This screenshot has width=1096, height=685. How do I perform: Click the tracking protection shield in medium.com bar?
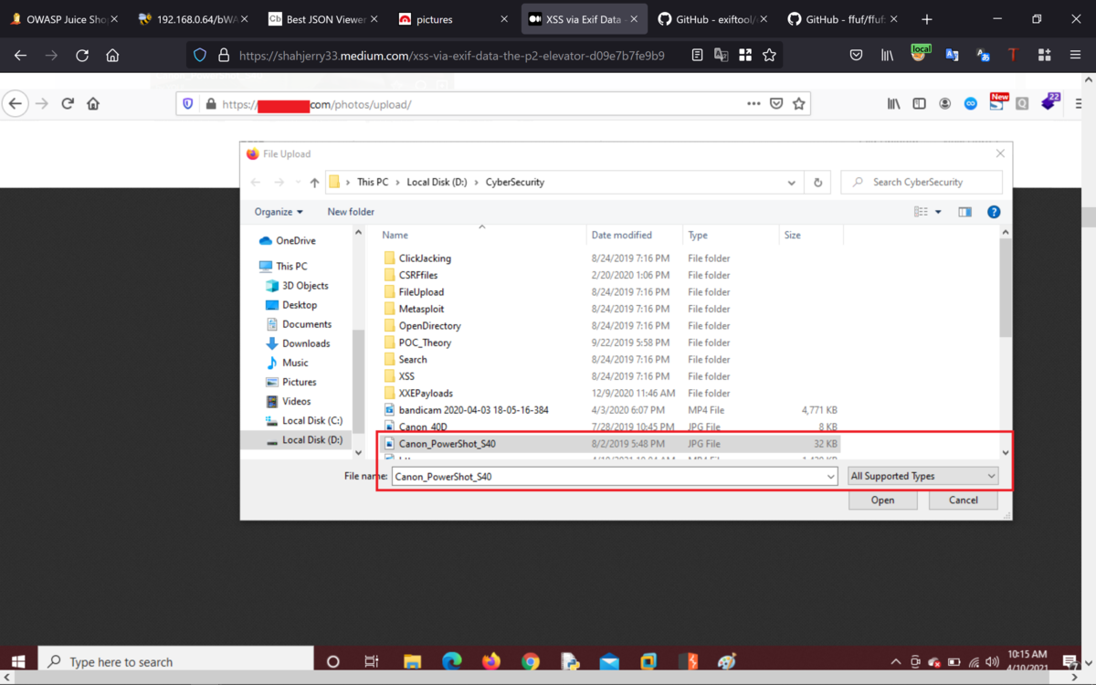pos(200,56)
